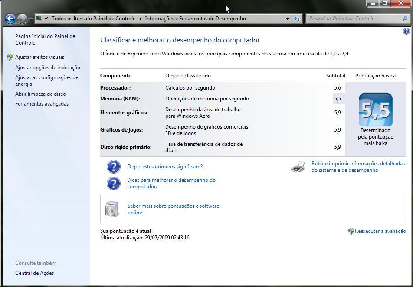
Task: Open 'Ajustar efeitos visuais' link
Action: [39, 57]
